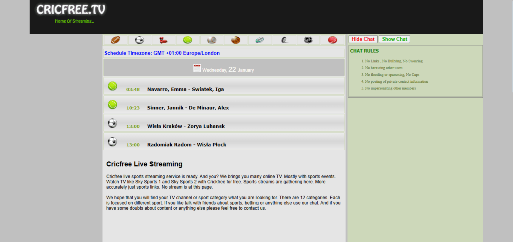Select the baseball category icon

pyautogui.click(x=212, y=40)
